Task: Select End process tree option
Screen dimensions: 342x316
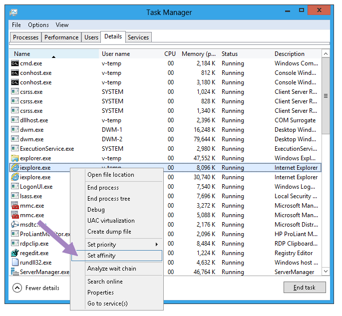Action: [109, 199]
